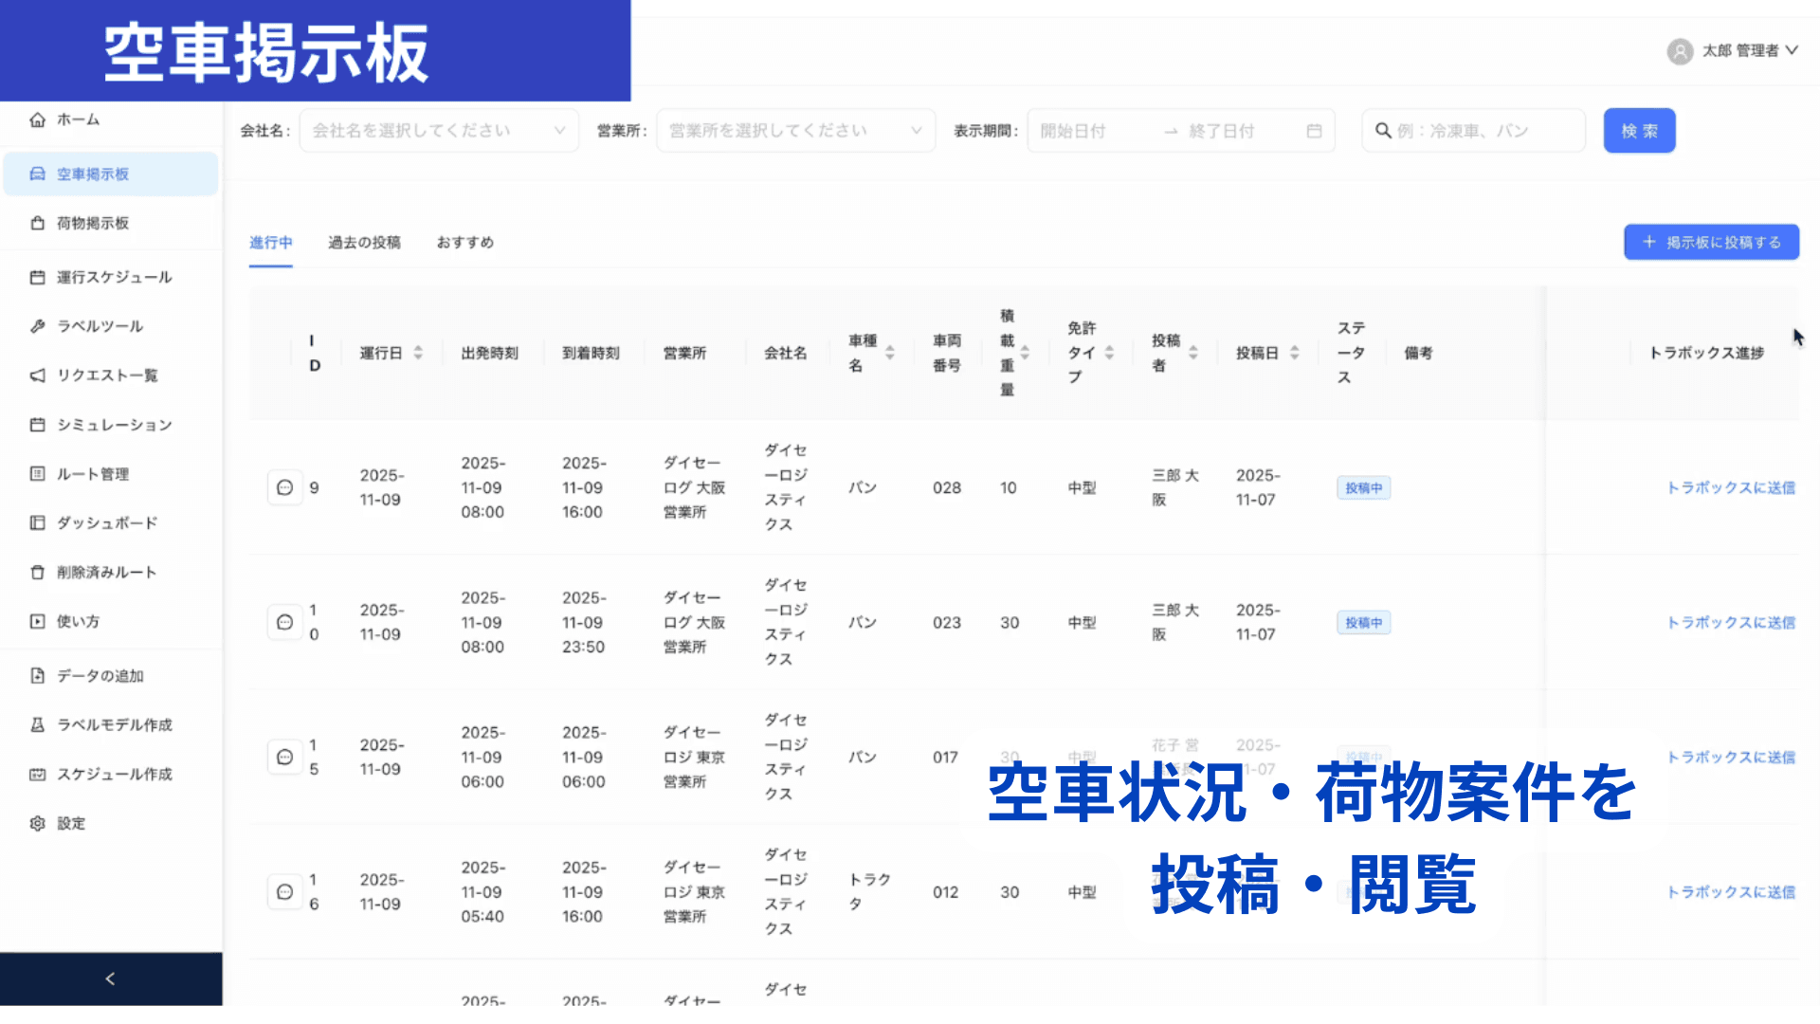Open the 会社名 company dropdown
This screenshot has height=1024, width=1820.
439,131
